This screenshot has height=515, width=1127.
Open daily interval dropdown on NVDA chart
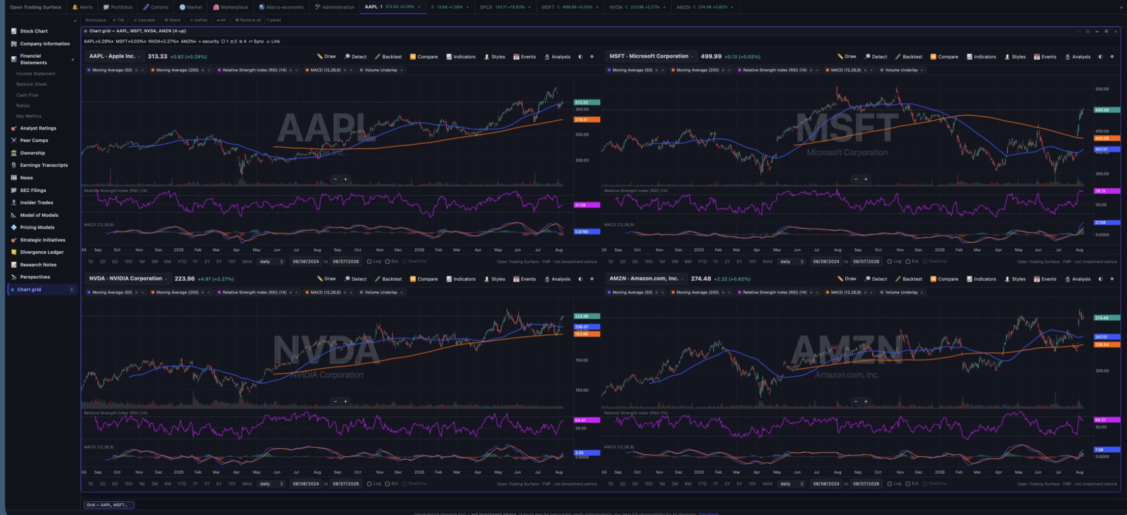click(271, 484)
